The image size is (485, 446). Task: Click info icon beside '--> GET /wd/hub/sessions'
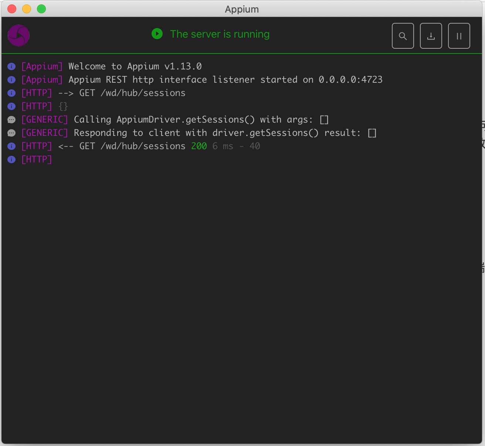tap(11, 93)
